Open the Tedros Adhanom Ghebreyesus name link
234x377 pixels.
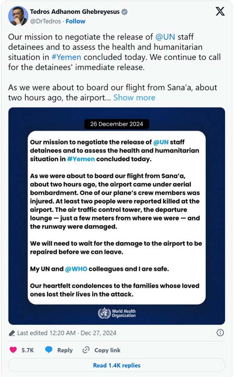[x=75, y=12]
